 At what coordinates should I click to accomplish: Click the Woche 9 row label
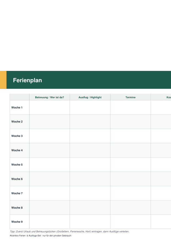[x=17, y=222]
